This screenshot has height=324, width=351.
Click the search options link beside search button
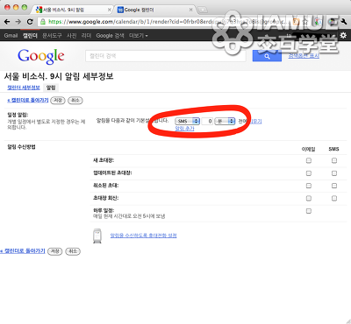click(304, 56)
